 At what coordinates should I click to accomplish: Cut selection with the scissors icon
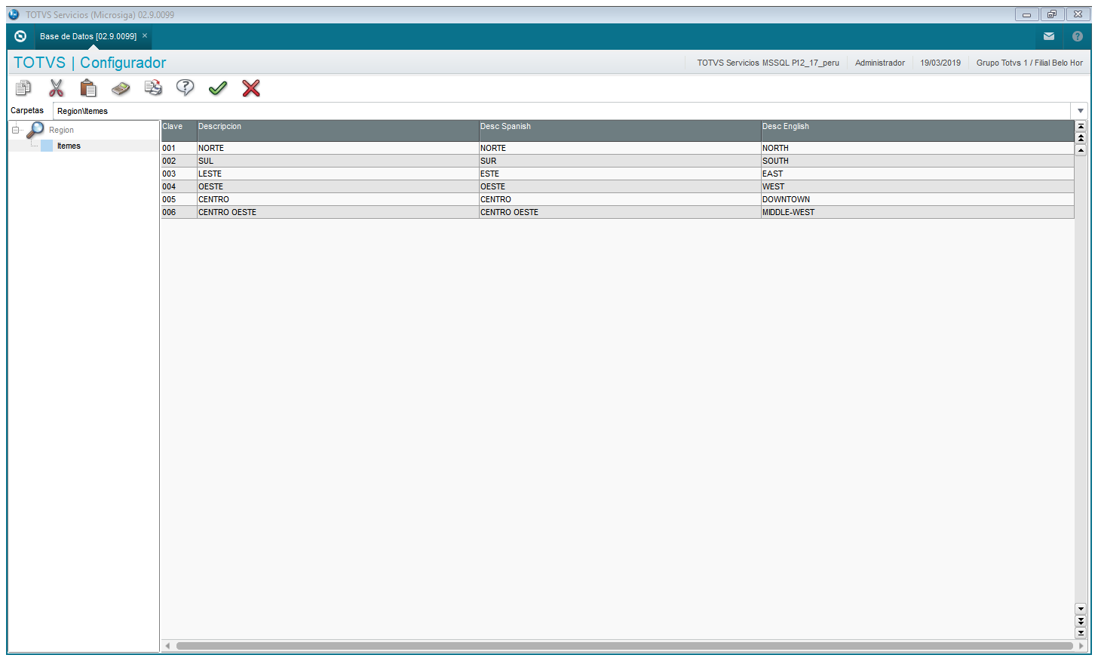[56, 88]
